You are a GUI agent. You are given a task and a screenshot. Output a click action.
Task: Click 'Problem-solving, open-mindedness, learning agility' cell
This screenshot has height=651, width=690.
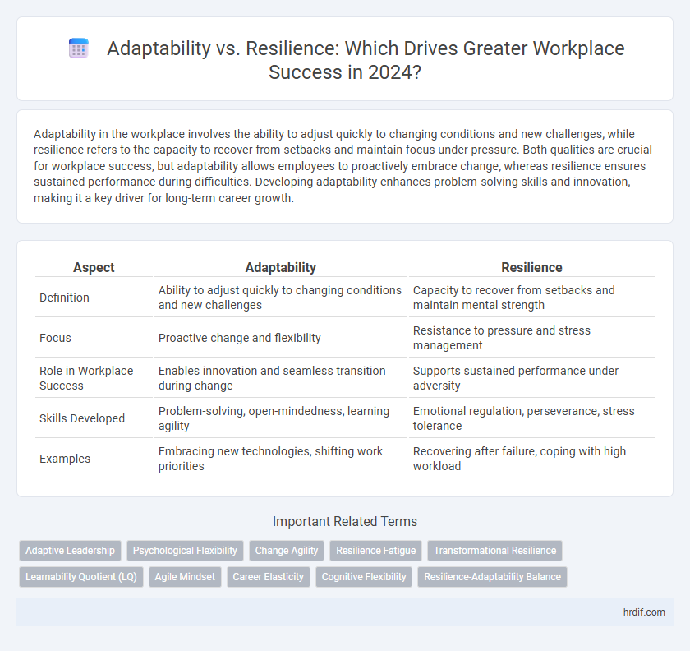coord(280,418)
